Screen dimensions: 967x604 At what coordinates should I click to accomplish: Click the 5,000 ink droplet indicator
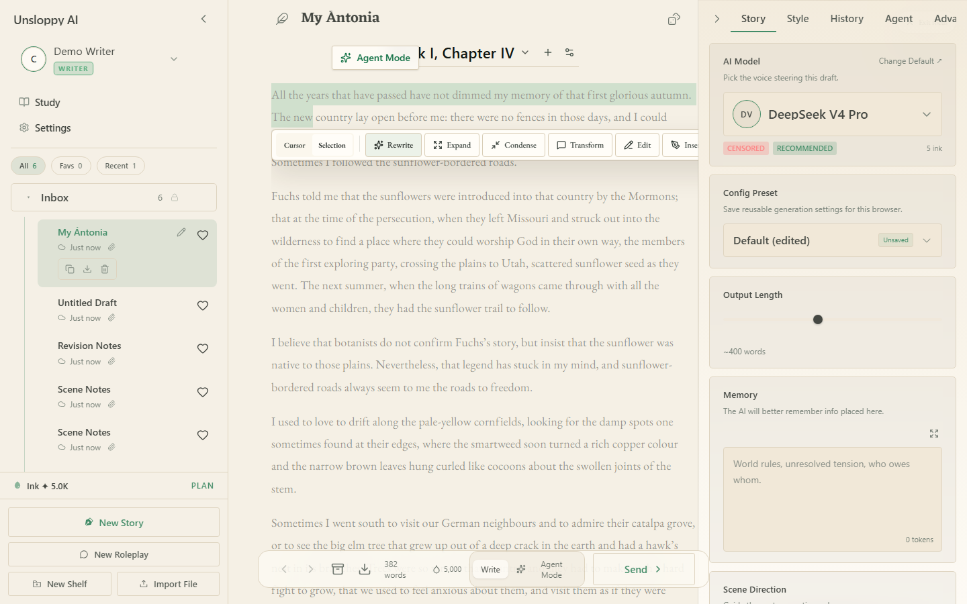(447, 569)
